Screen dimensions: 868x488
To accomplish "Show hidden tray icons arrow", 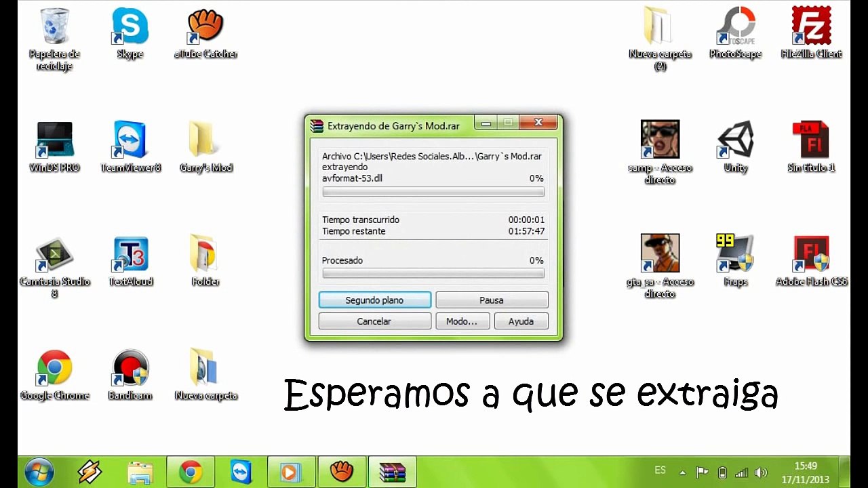I will point(683,472).
